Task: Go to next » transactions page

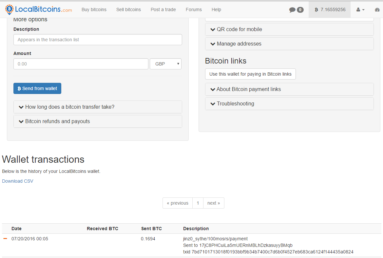Action: coord(214,203)
